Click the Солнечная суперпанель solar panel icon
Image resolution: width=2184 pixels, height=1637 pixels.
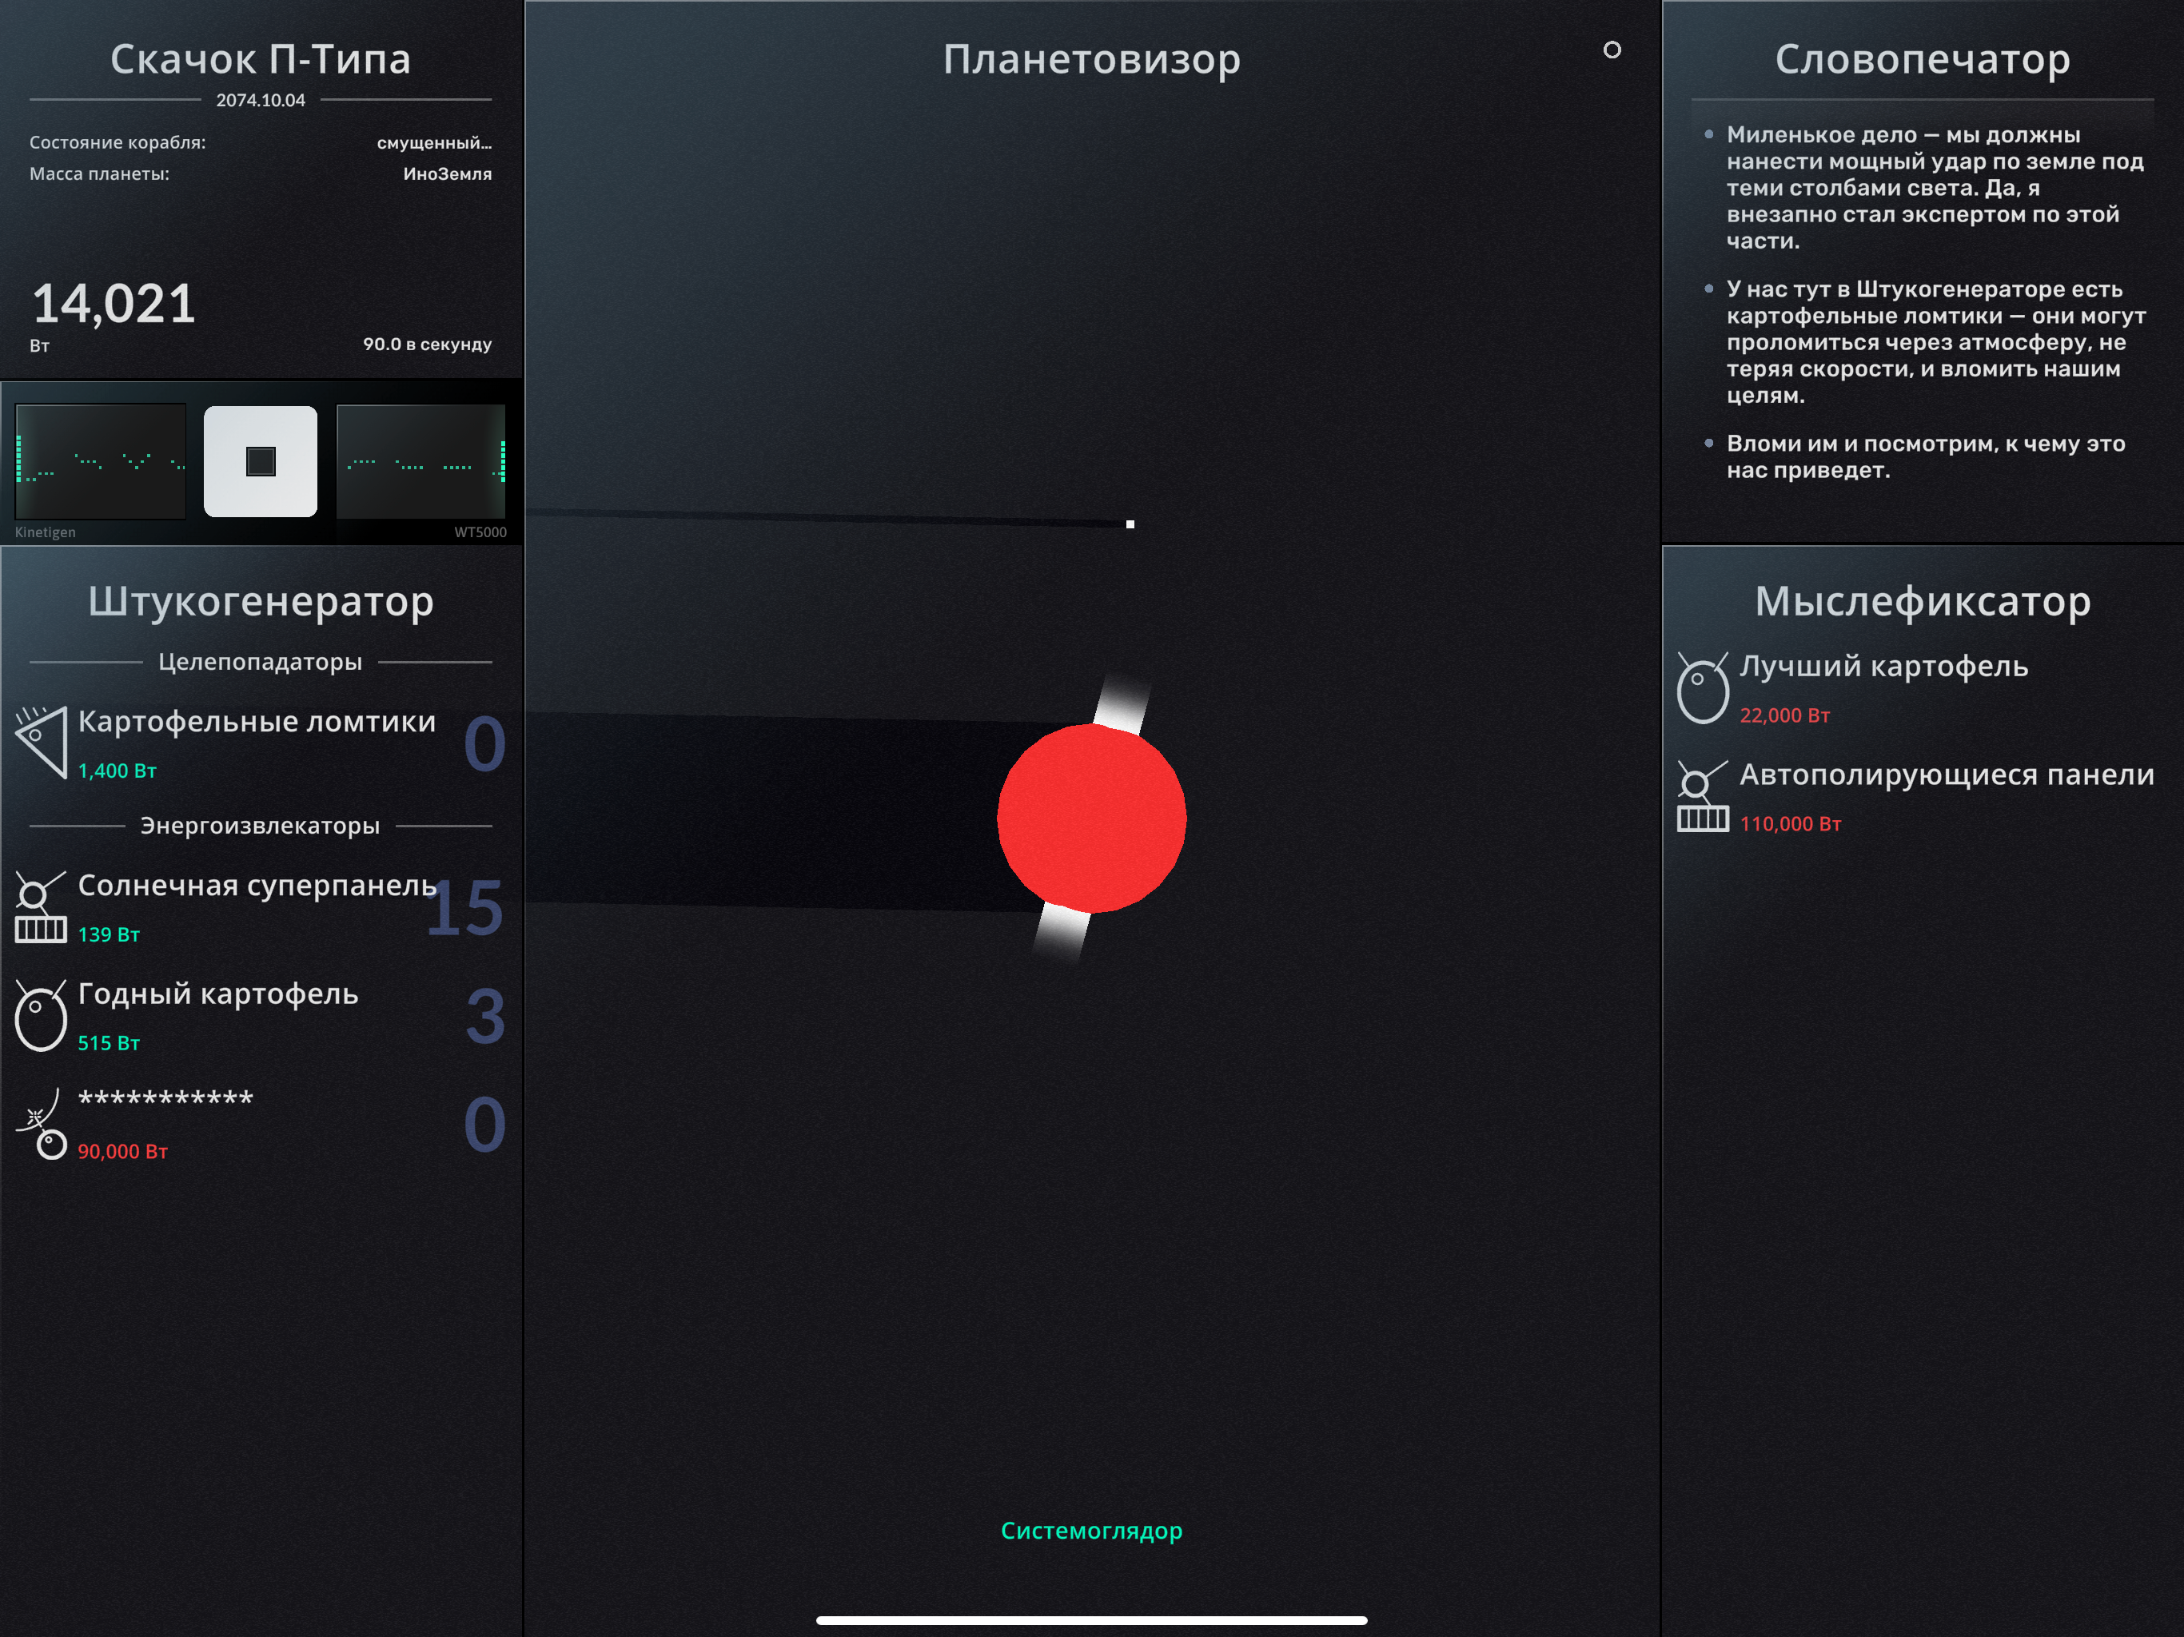(42, 906)
